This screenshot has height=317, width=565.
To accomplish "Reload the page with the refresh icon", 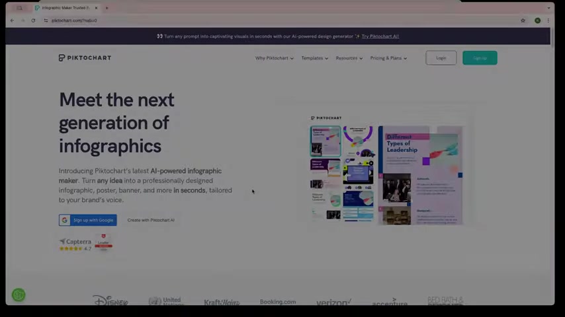I will pyautogui.click(x=33, y=20).
